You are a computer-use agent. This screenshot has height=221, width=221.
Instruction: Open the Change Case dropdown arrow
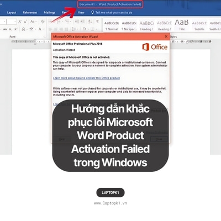[x=35, y=22]
